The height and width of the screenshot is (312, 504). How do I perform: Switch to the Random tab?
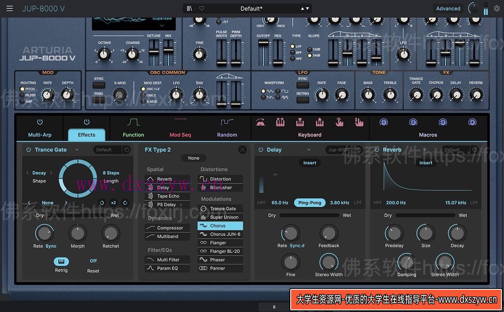(227, 135)
